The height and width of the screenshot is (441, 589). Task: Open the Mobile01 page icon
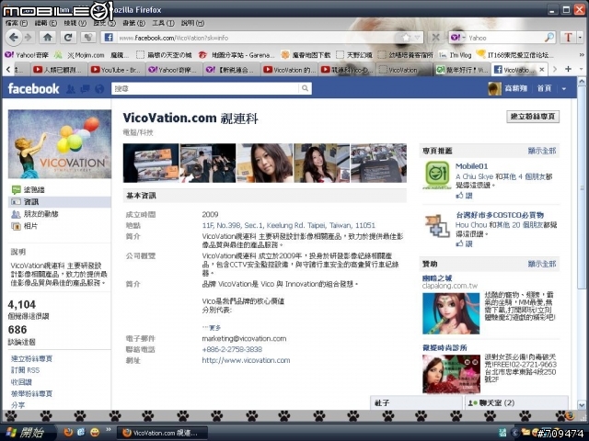[x=437, y=175]
